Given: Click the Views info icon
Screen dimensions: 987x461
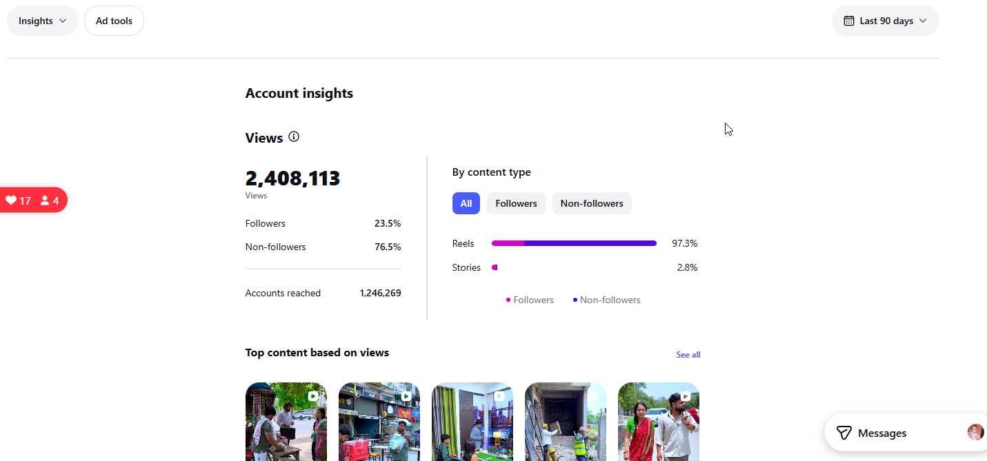Looking at the screenshot, I should [x=294, y=136].
